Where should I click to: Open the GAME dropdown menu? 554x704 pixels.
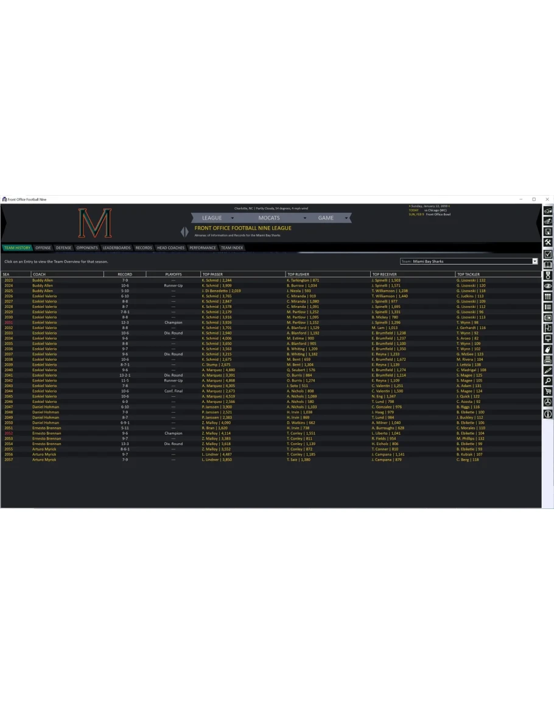click(x=332, y=218)
